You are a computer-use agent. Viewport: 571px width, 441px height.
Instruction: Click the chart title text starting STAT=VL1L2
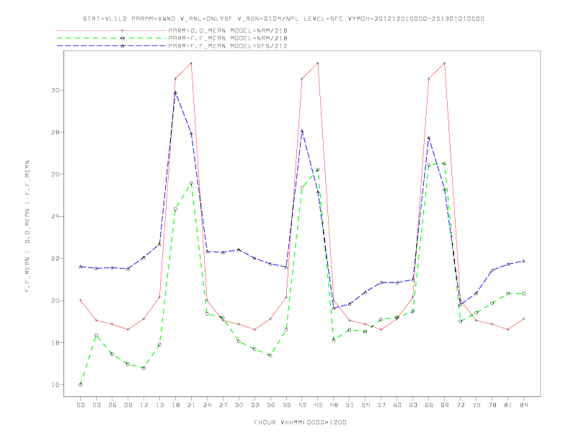point(283,19)
